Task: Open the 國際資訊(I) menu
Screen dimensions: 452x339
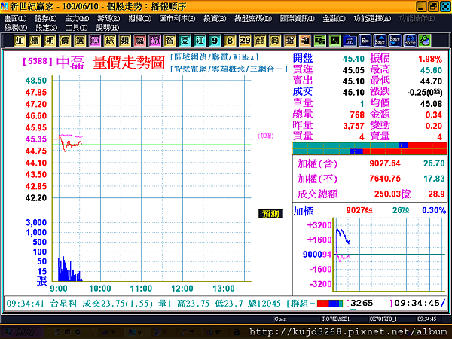Action: pos(298,18)
